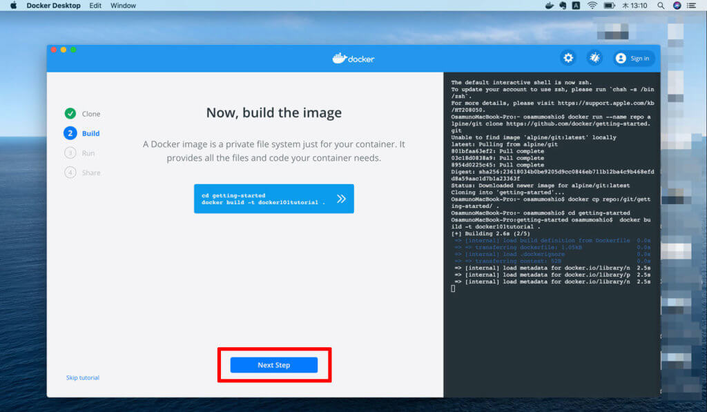Open the Notification Center list icon
The image size is (707, 412).
coord(693,6)
